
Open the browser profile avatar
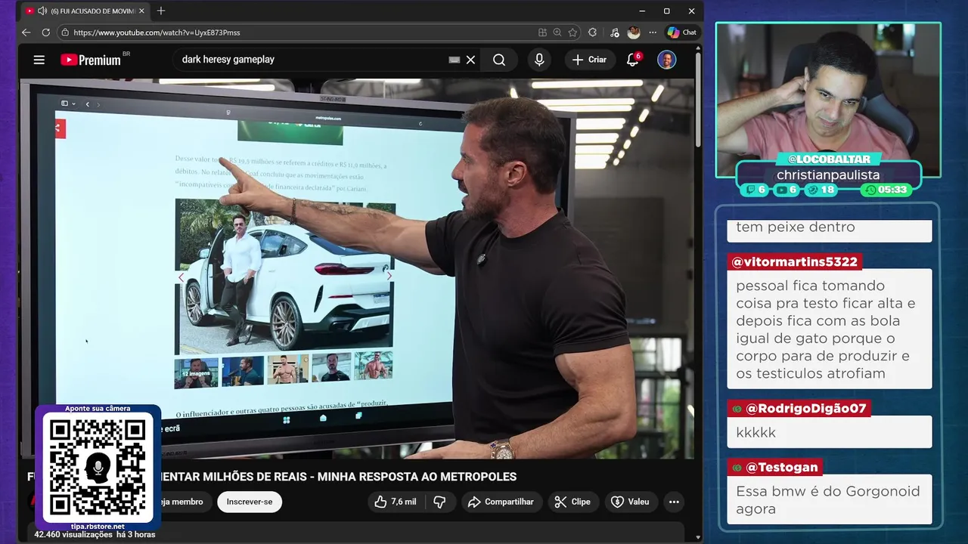point(634,32)
